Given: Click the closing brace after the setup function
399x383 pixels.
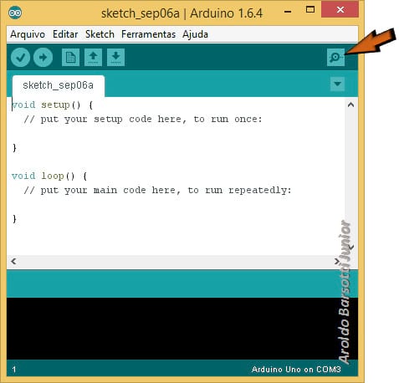Looking at the screenshot, I should (14, 148).
